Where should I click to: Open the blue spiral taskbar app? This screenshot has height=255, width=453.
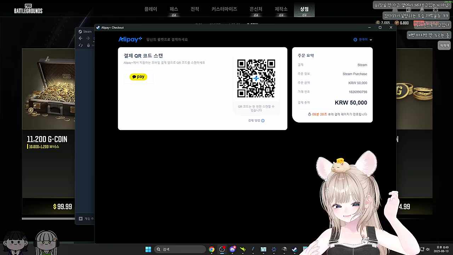(274, 249)
